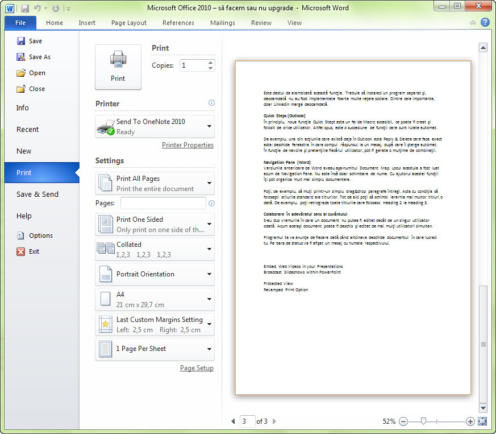
Task: Open the 1 Page Per Sheet dropdown
Action: coord(155,349)
